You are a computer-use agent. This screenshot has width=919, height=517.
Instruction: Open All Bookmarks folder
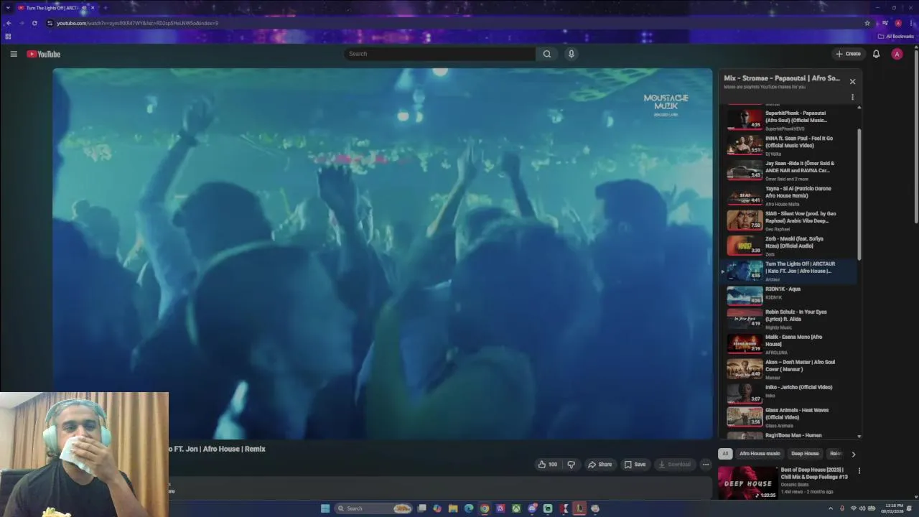pos(895,36)
